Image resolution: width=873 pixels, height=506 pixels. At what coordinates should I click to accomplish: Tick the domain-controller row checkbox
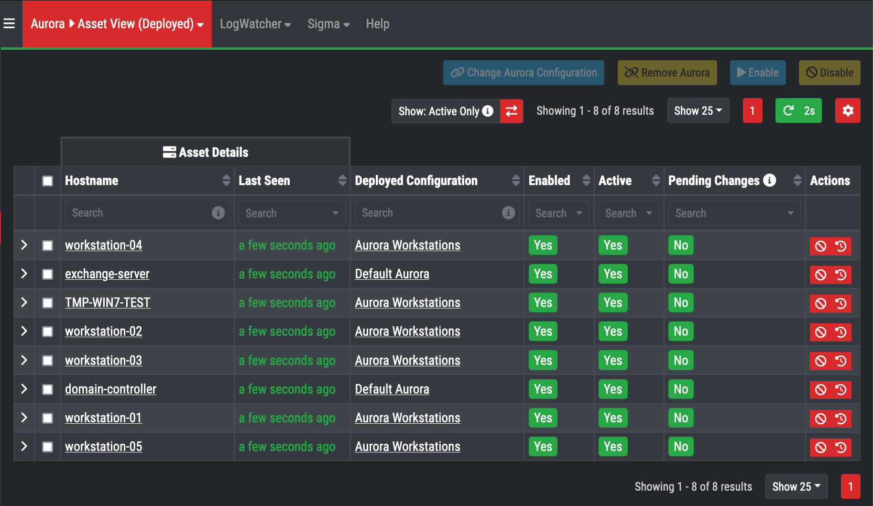(x=47, y=389)
